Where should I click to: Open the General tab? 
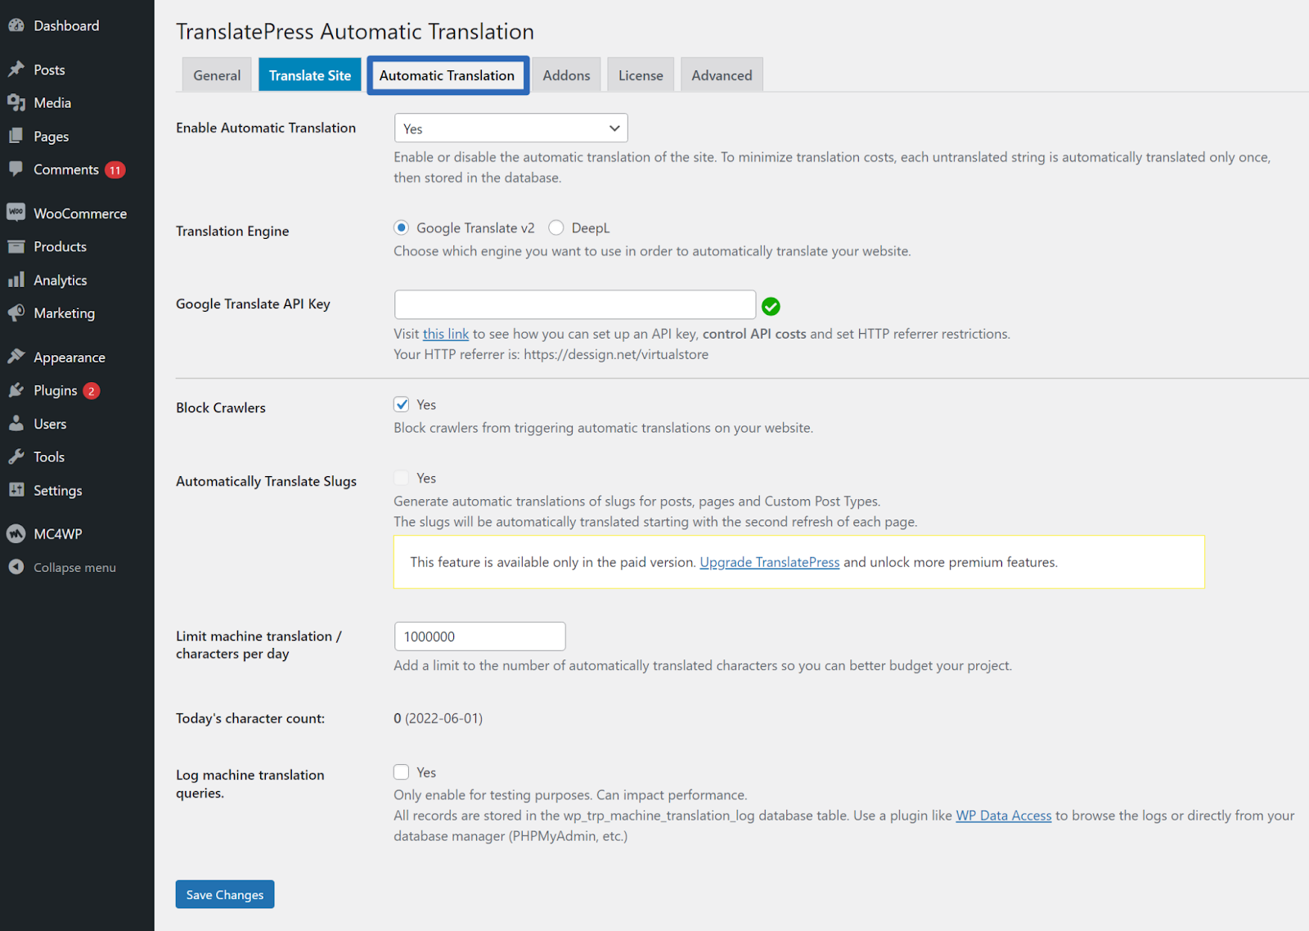click(x=217, y=75)
